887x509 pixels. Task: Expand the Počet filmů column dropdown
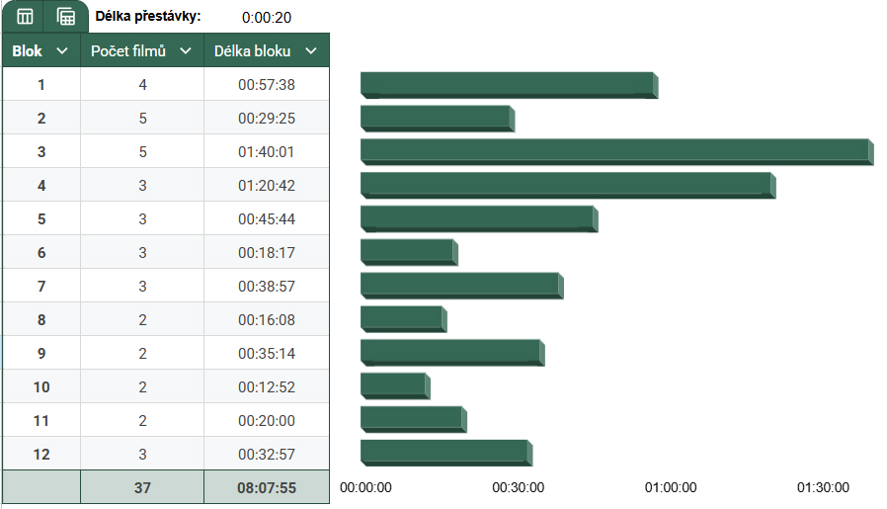[185, 51]
